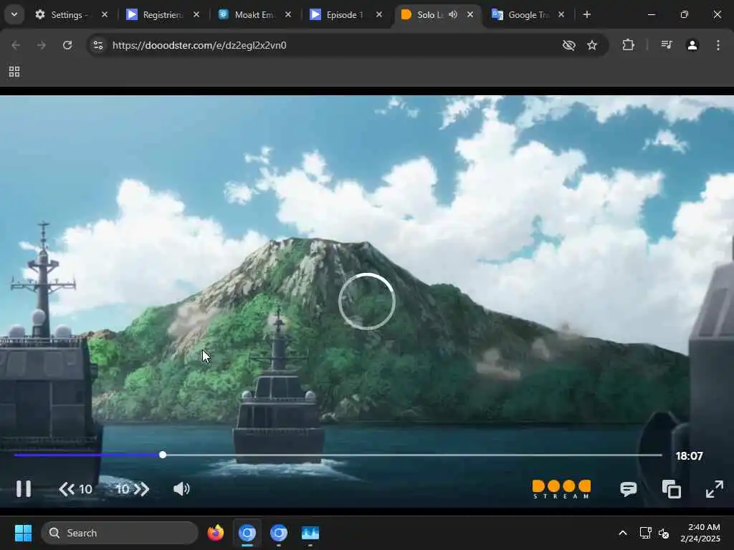This screenshot has height=550, width=734.
Task: Close the Settings tab
Action: coord(105,14)
